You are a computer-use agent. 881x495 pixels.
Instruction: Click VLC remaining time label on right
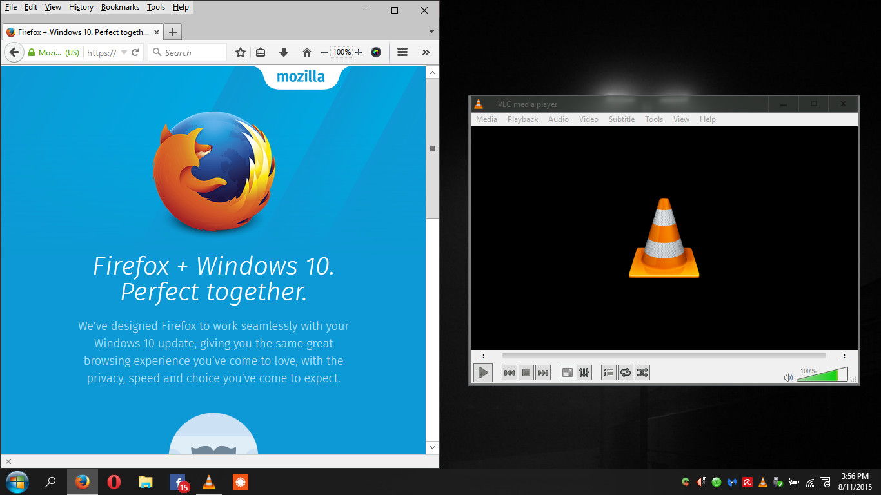[x=845, y=356]
